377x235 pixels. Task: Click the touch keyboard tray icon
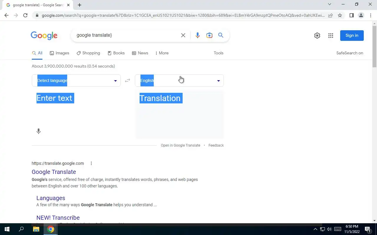pyautogui.click(x=338, y=229)
